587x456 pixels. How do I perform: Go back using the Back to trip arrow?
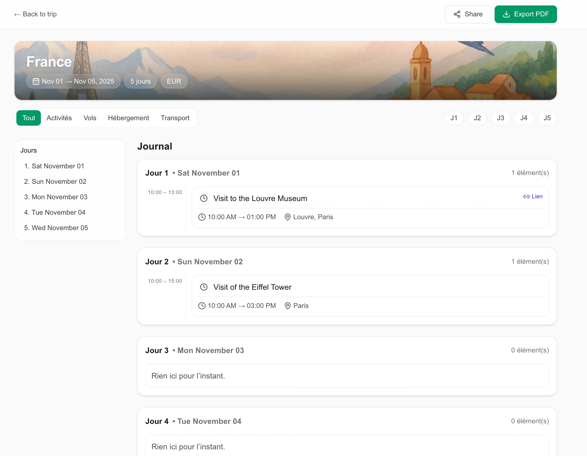tap(18, 14)
